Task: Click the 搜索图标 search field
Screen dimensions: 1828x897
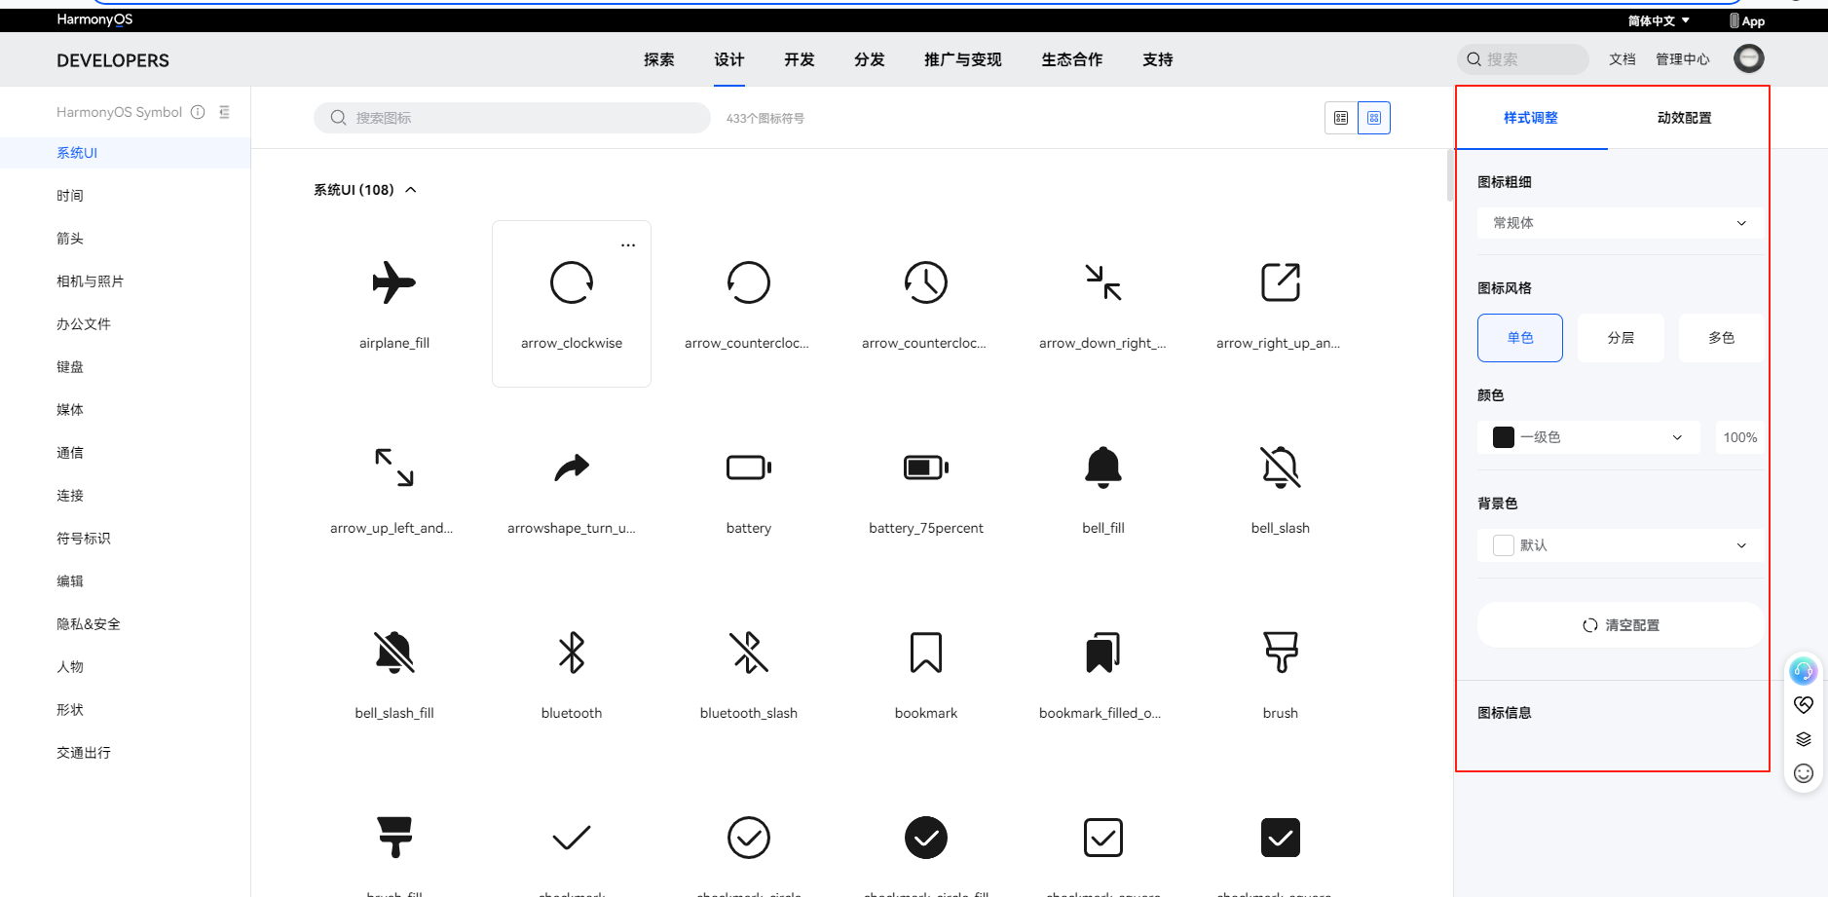Action: point(512,118)
